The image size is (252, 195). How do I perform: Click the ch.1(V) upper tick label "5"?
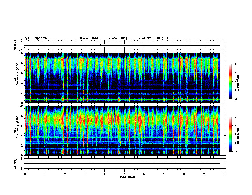(x=22, y=40)
